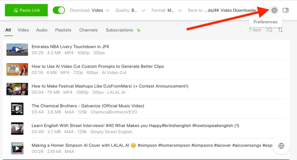Screen dimensions: 297x160
Task: Play the Homer Simpson AI Cover thumbnail
Action: point(17,148)
